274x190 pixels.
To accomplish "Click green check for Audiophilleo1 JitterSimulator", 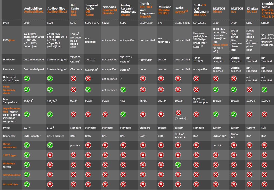I will pyautogui.click(x=27, y=175).
